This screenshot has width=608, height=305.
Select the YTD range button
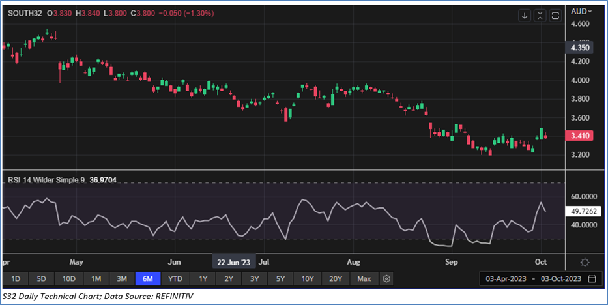coord(175,279)
